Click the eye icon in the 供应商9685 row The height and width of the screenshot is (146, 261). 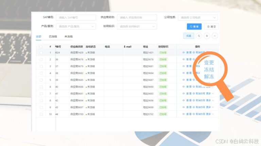click(x=184, y=80)
